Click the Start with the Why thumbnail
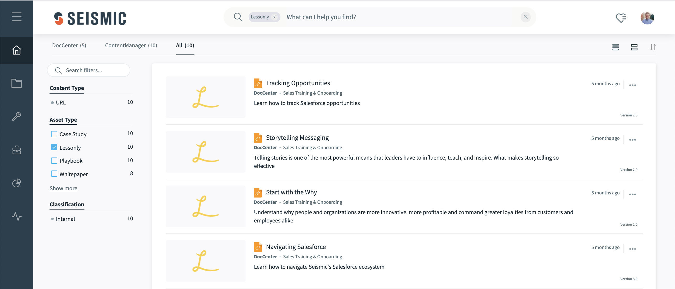This screenshot has height=289, width=675. (x=205, y=206)
